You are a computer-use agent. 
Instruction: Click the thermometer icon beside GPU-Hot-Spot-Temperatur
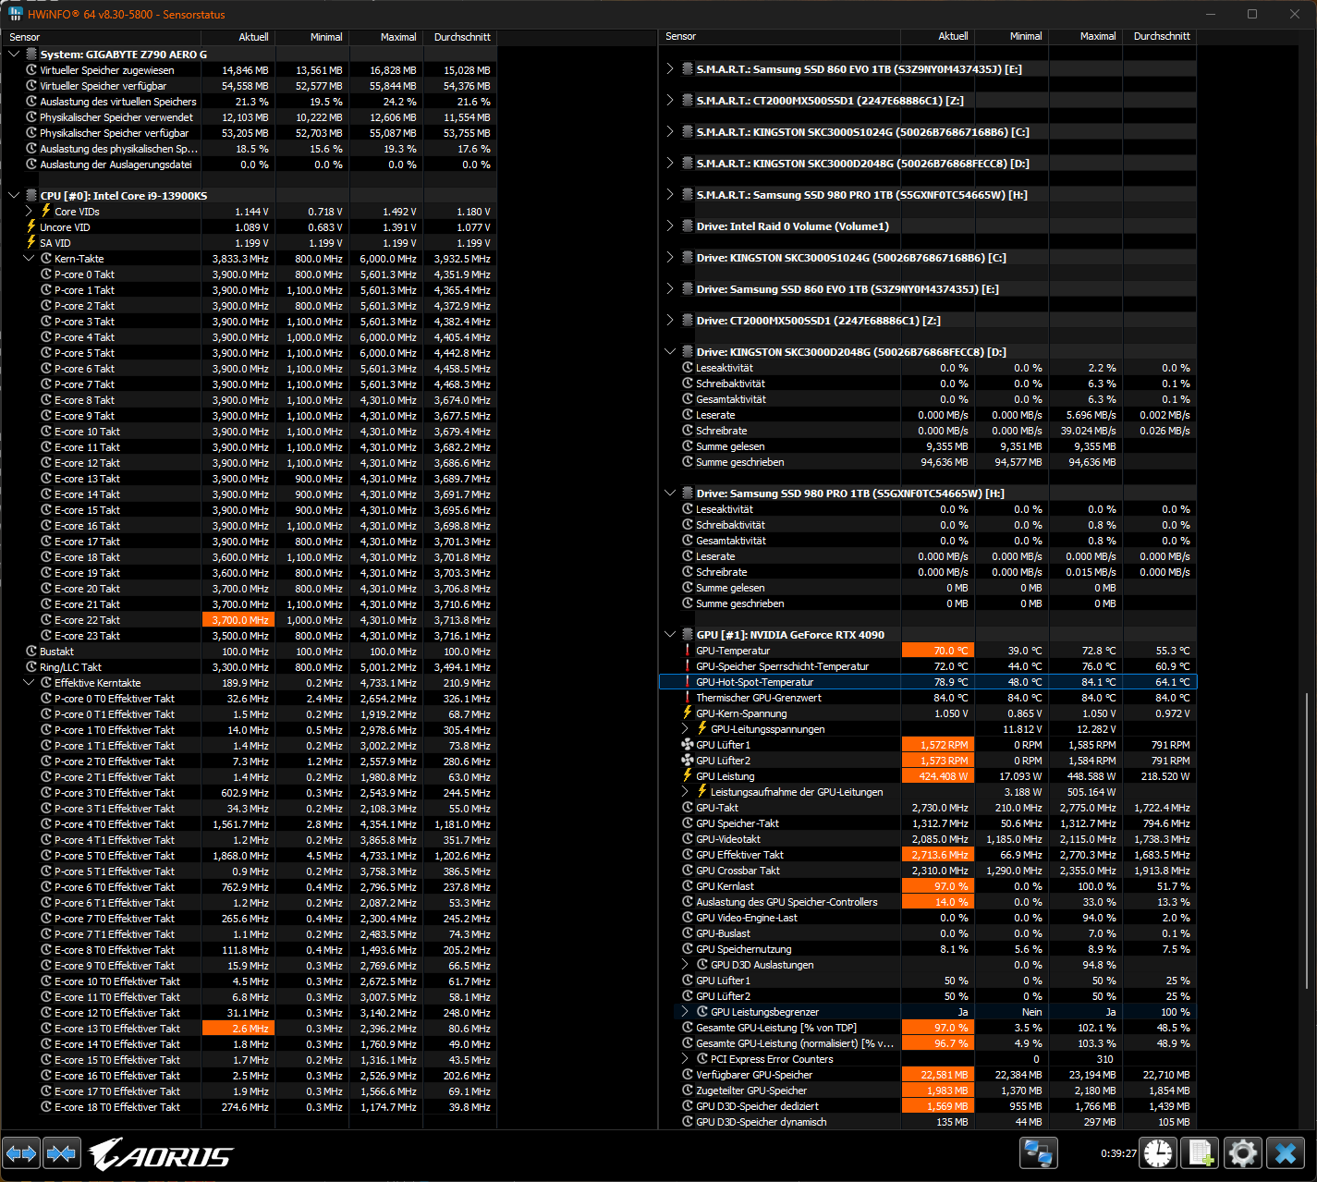pos(688,682)
